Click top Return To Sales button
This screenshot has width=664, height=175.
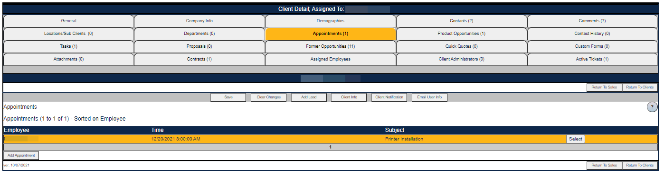pos(605,87)
